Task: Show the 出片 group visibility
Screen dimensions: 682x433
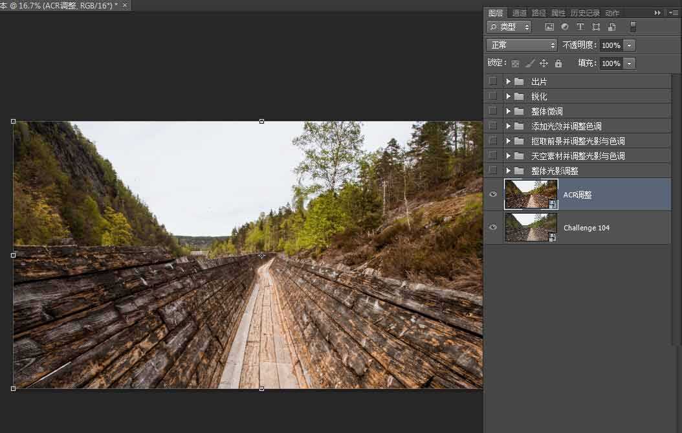Action: [x=493, y=82]
